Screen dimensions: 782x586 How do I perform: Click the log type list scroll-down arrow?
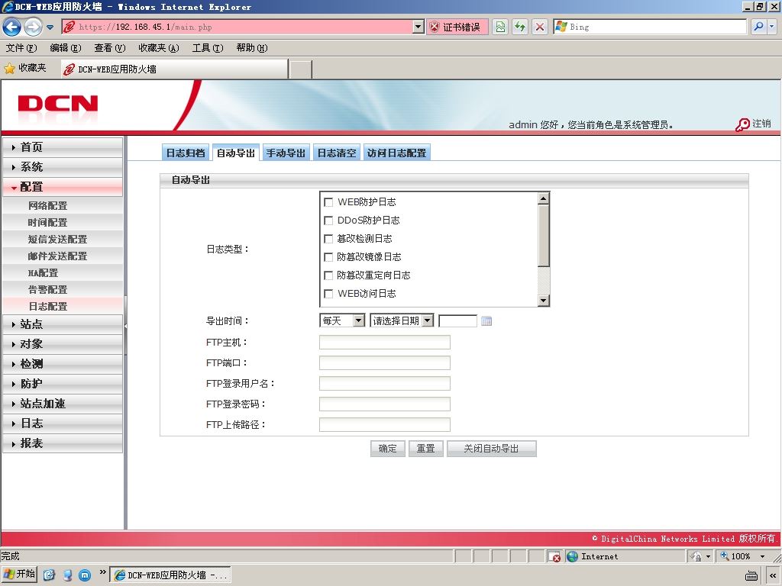(544, 300)
